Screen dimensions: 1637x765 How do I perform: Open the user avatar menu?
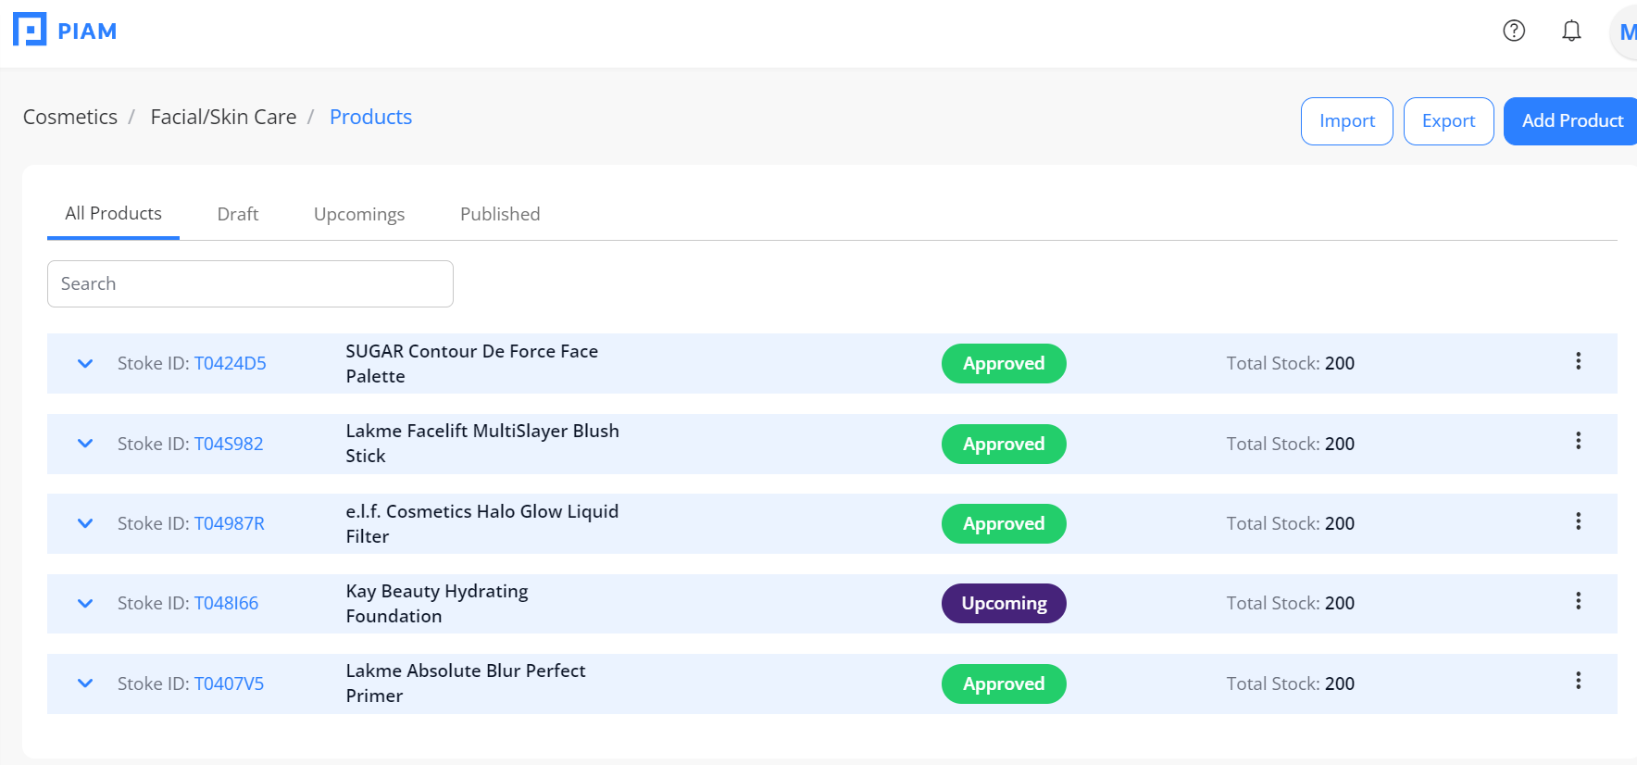1625,32
